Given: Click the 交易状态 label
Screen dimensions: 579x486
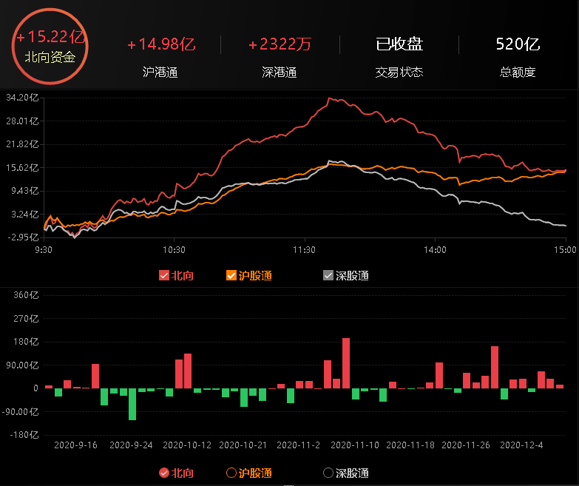Looking at the screenshot, I should click(399, 72).
